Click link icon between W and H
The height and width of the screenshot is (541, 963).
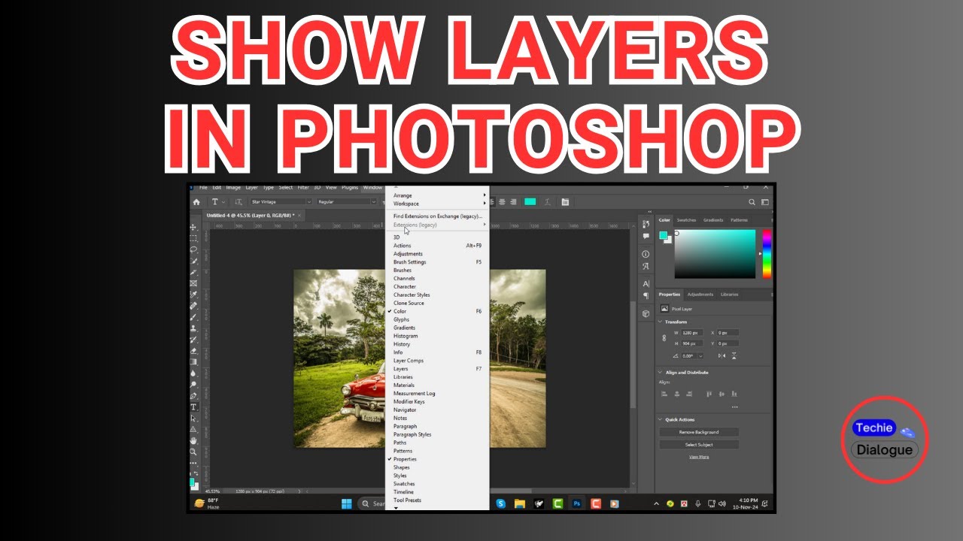pos(664,338)
